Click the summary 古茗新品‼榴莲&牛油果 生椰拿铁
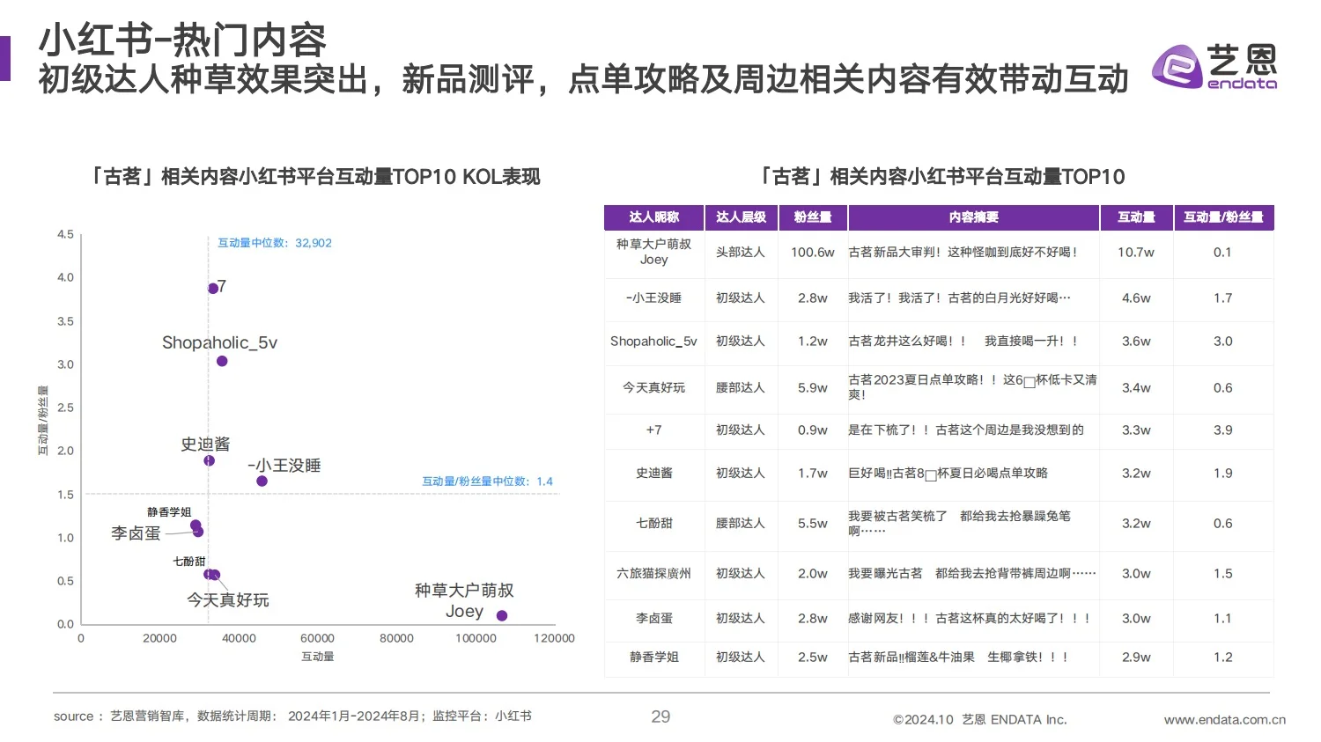This screenshot has height=742, width=1321. (958, 657)
